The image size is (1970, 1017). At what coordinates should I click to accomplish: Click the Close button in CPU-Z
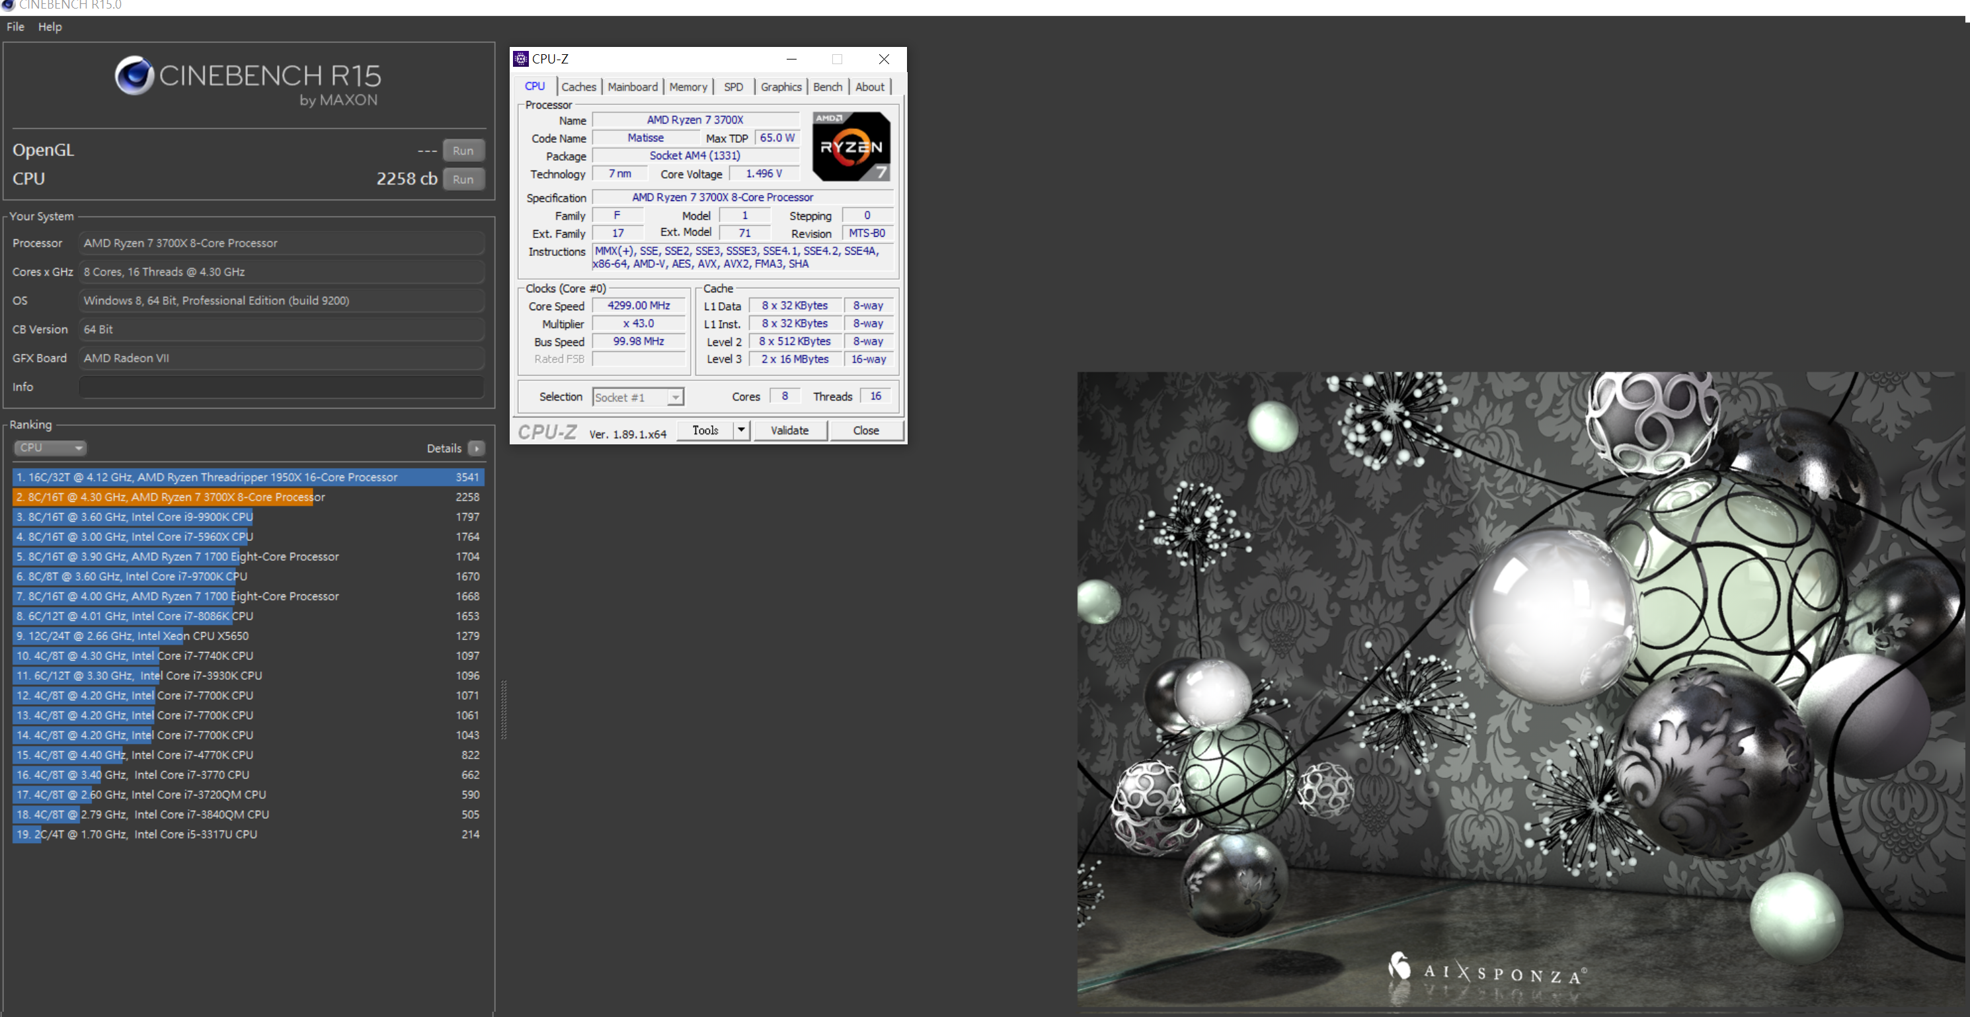click(x=866, y=431)
